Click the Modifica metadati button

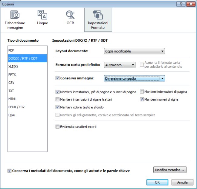click(170, 170)
